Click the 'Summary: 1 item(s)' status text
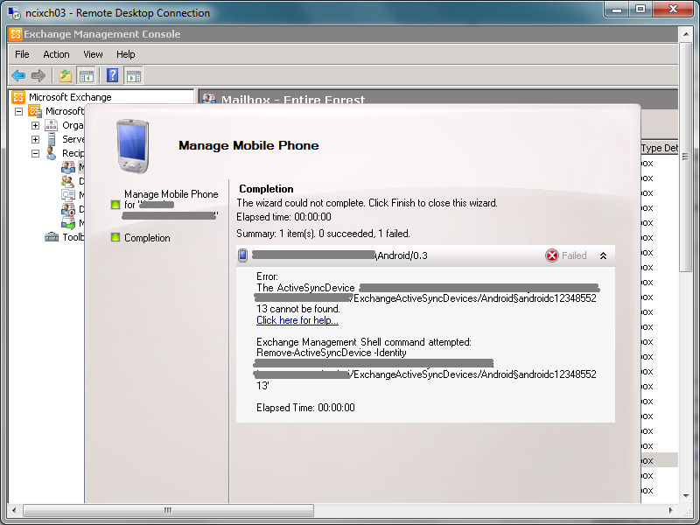 point(323,234)
